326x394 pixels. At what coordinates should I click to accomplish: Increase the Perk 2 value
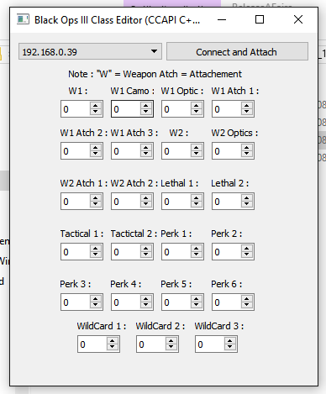[247, 249]
